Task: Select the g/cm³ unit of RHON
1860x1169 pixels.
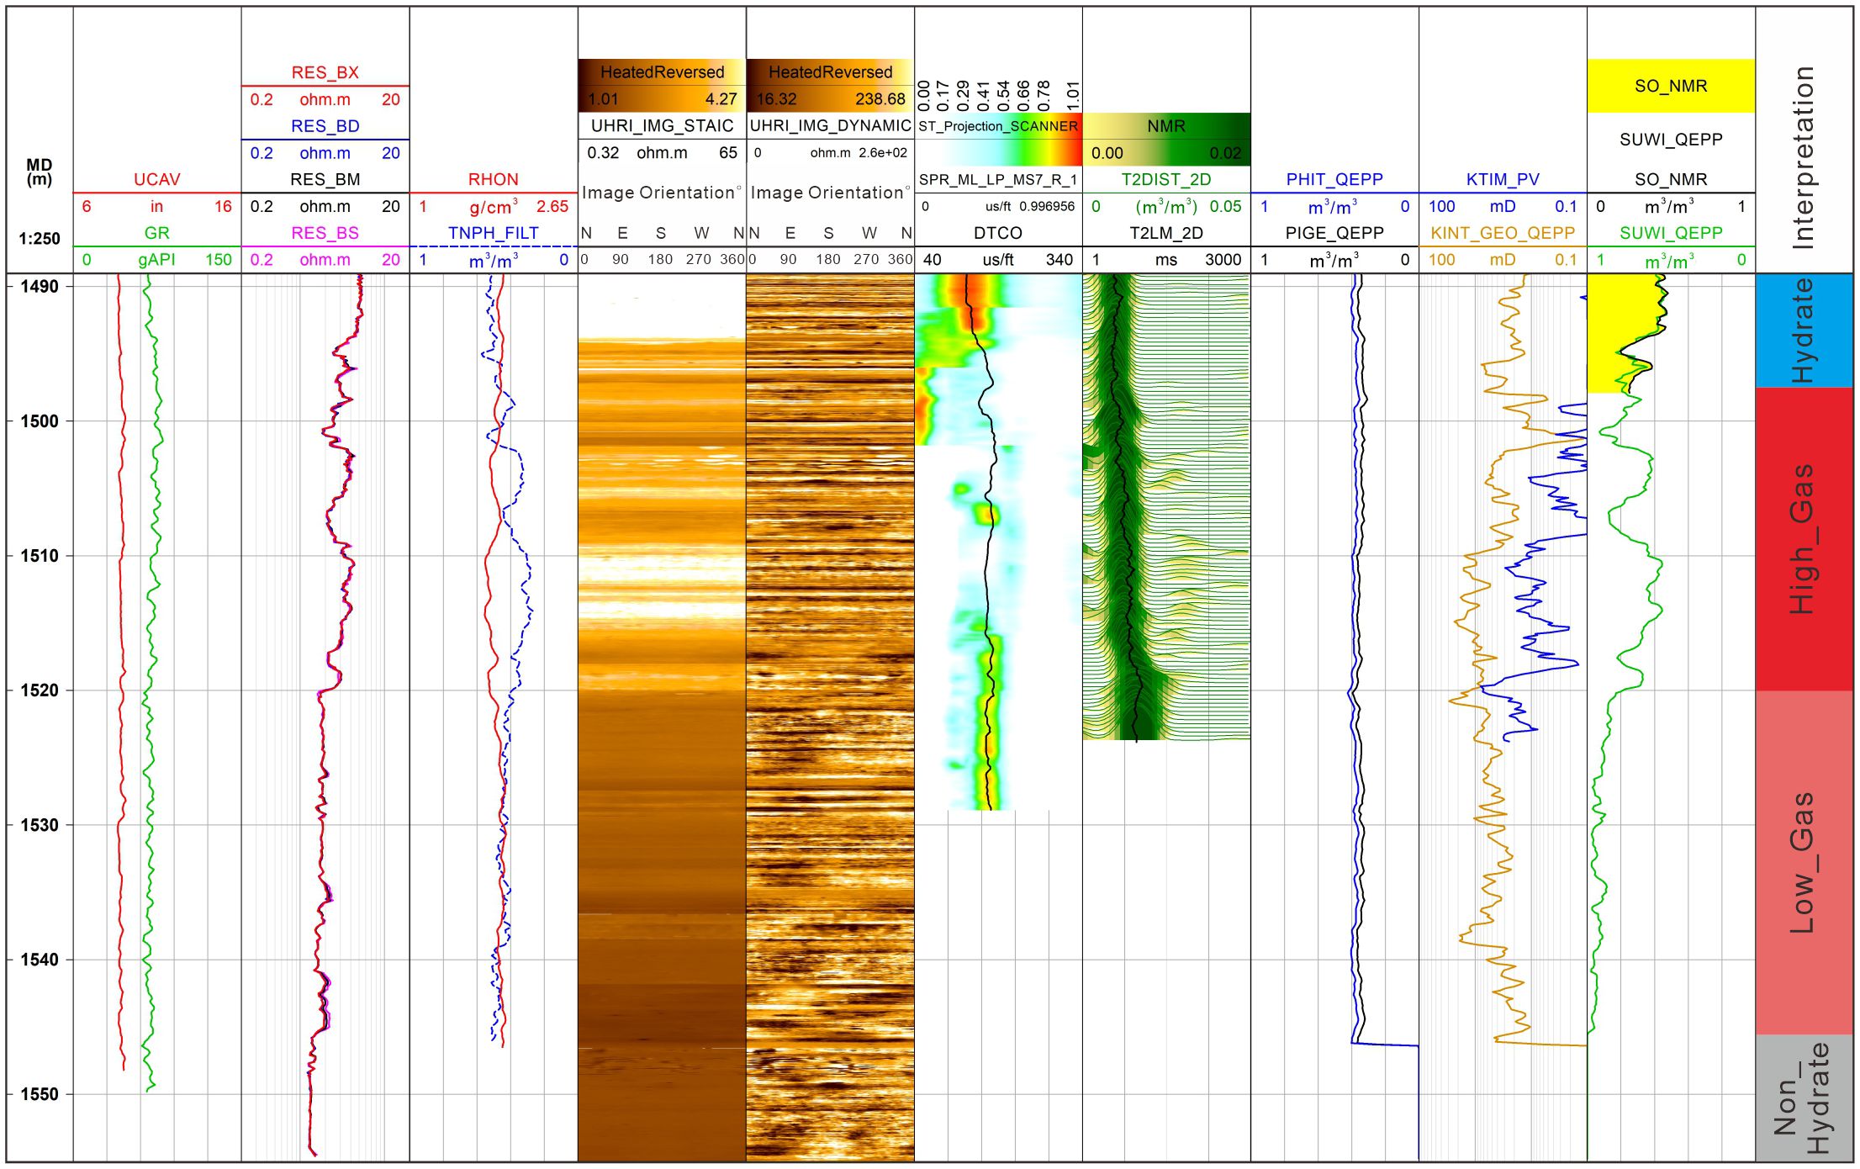Action: click(x=494, y=206)
